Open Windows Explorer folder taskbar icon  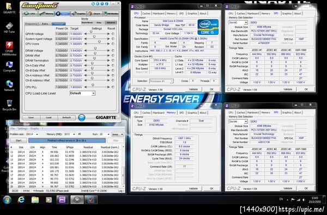(35, 200)
